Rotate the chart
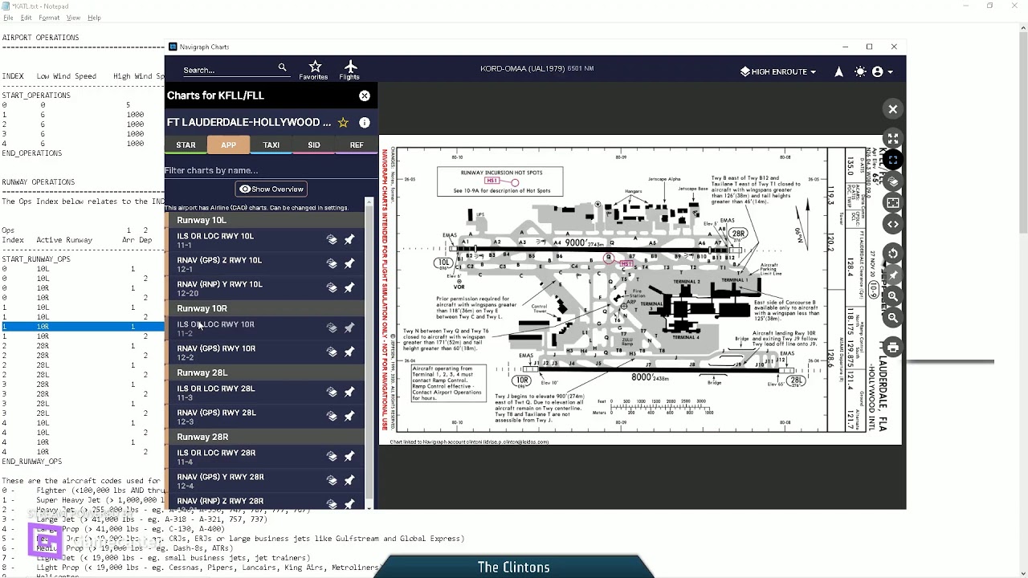This screenshot has width=1028, height=578. 892,254
